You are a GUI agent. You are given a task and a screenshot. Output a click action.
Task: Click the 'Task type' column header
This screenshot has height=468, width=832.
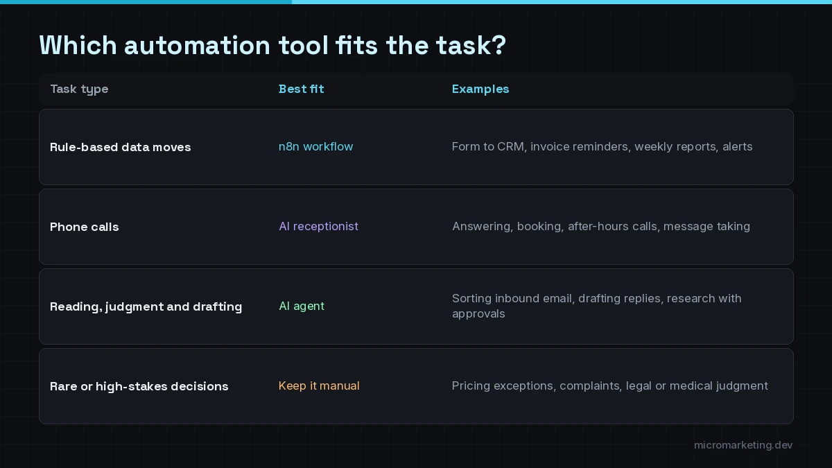click(x=79, y=89)
